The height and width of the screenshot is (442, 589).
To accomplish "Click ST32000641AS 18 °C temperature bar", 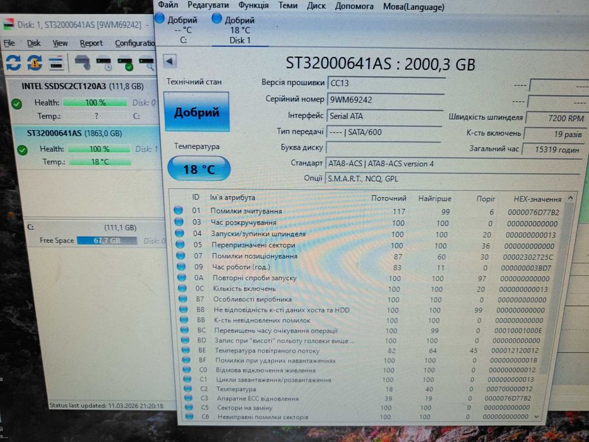I will 100,162.
